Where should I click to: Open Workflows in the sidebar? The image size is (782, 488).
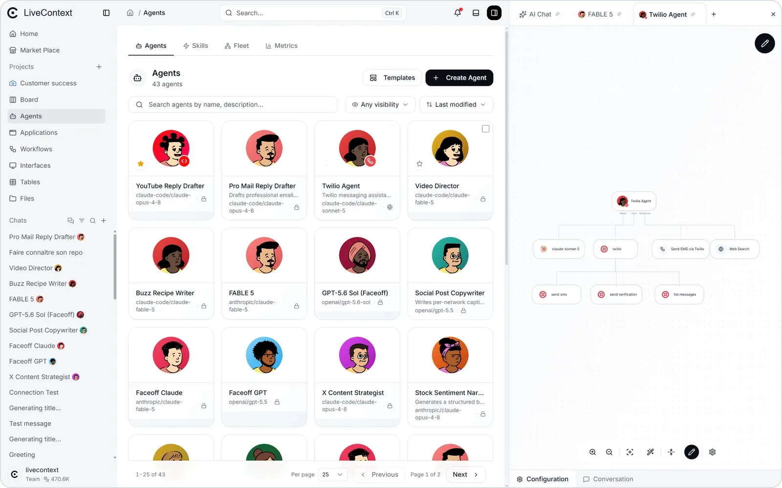(x=57, y=149)
